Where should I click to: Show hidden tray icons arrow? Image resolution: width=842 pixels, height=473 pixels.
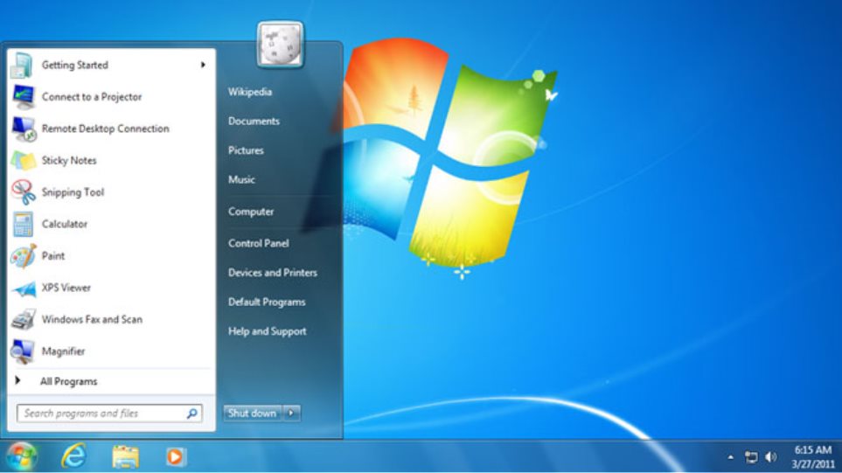tap(730, 457)
